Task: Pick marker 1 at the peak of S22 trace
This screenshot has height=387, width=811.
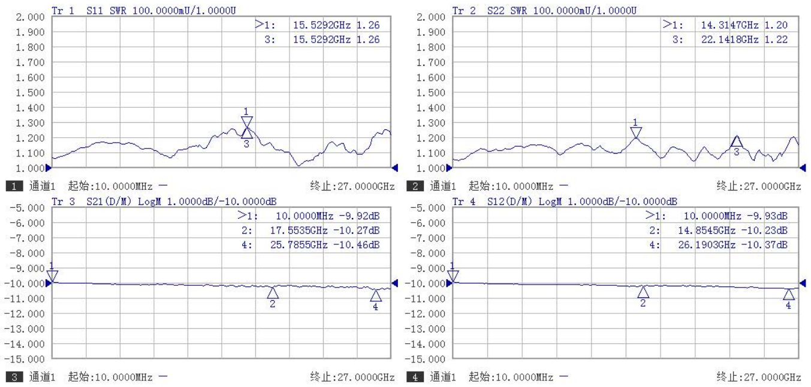Action: point(636,132)
